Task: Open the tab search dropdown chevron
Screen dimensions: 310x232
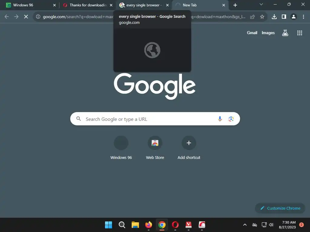Action: tap(261, 4)
